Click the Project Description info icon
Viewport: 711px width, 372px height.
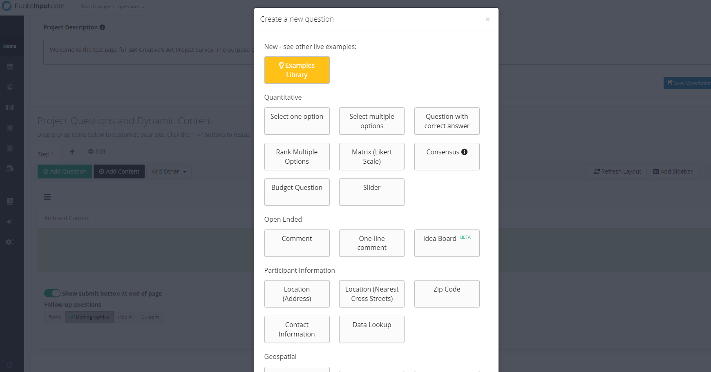(102, 27)
